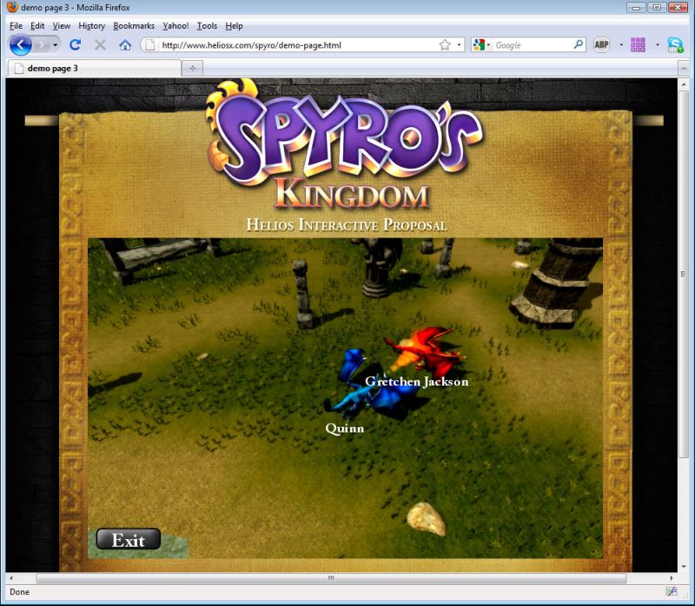
Task: Click the page icon beside the URL
Action: tap(150, 45)
